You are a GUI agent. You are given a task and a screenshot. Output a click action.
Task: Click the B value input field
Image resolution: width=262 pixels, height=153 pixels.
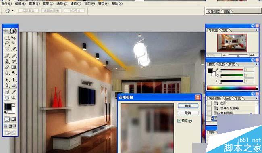[x=249, y=81]
